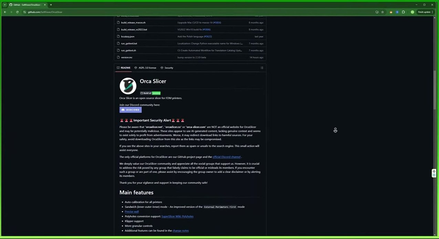Click the Orca Slicer heading
439x239 pixels.
click(153, 82)
